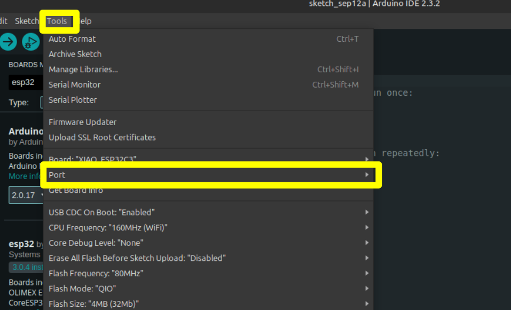The width and height of the screenshot is (511, 310).
Task: Open Manage Libraries from Tools menu
Action: 83,69
